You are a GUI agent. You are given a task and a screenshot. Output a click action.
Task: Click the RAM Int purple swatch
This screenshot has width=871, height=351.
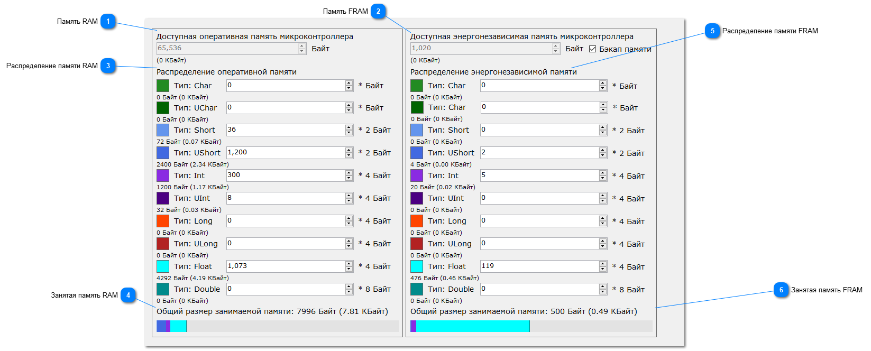click(x=163, y=175)
